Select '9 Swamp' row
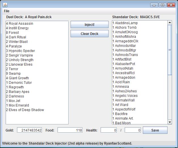The image size is (178, 148). coord(37,74)
